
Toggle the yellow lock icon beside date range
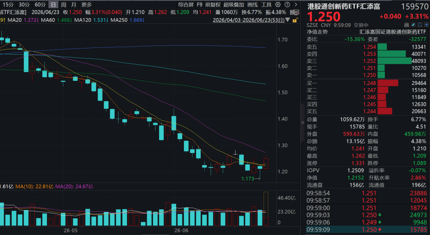tap(295, 20)
